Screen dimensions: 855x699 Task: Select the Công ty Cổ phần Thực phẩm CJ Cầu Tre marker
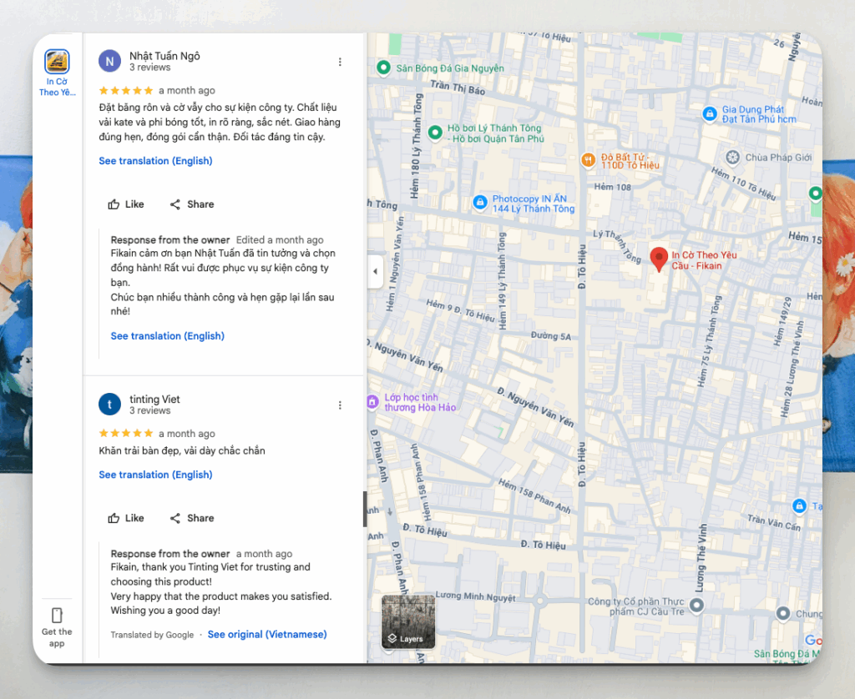696,605
